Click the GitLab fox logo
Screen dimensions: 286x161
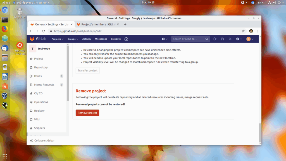32,39
